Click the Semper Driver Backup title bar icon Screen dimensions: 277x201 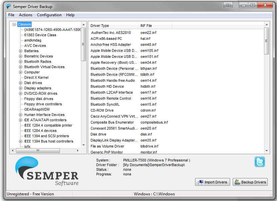[x=9, y=7]
